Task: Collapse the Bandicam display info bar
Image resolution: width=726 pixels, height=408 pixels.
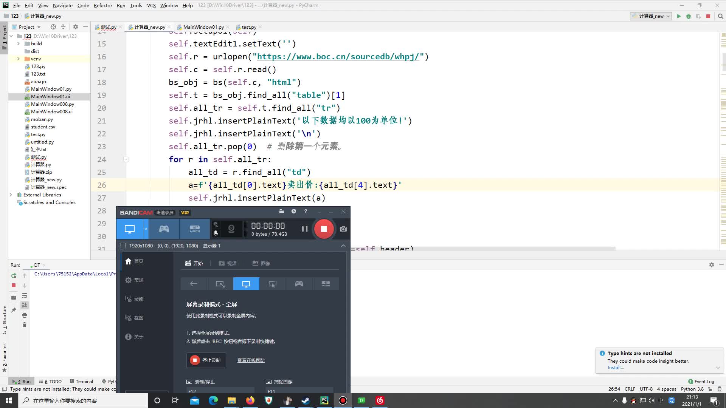Action: [343, 246]
